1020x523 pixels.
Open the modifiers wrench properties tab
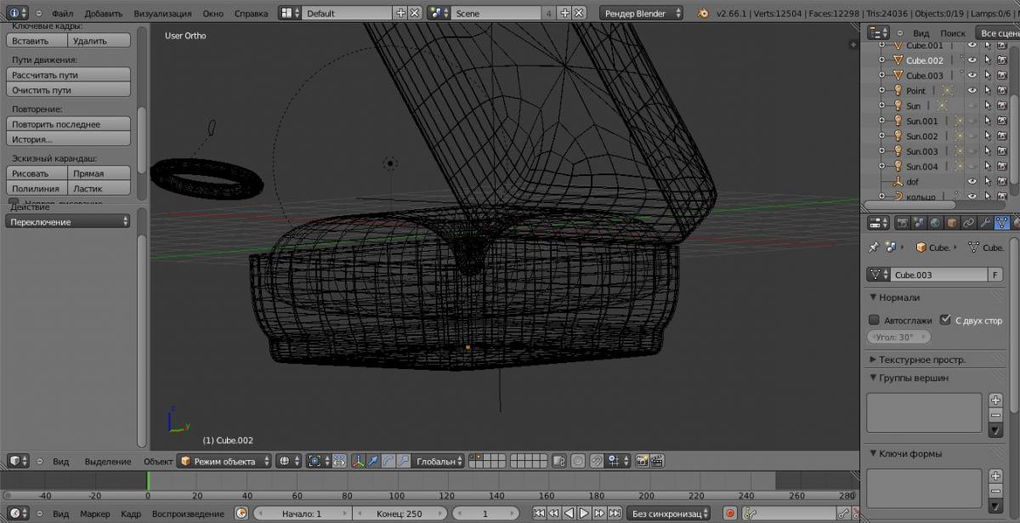coord(984,223)
